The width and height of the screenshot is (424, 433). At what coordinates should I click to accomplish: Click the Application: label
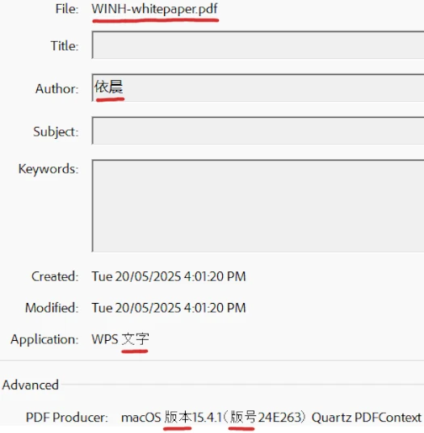[x=44, y=339]
